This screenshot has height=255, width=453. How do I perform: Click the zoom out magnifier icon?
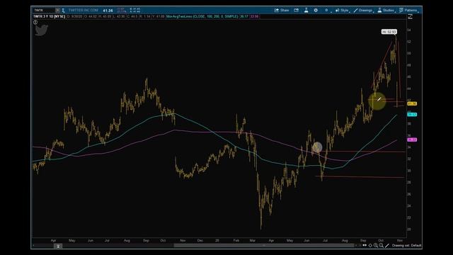[381, 246]
